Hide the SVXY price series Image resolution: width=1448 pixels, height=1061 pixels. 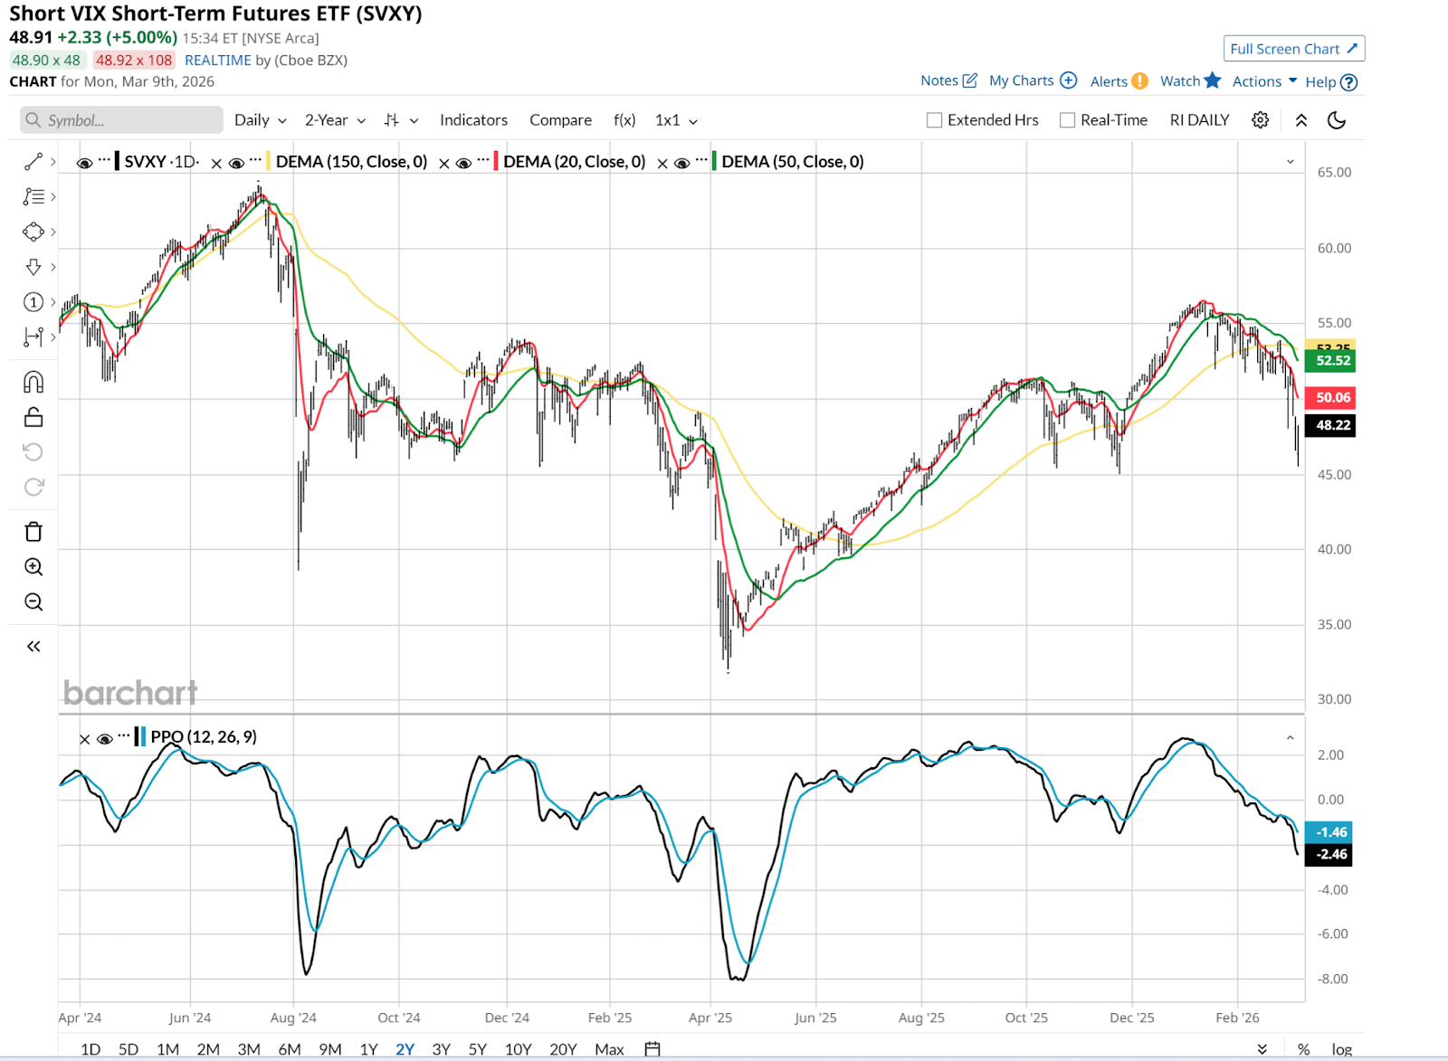[x=84, y=163]
